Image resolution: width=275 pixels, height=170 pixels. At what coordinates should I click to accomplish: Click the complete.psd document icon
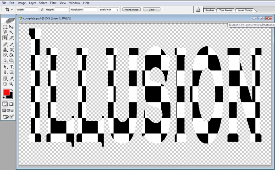21,18
